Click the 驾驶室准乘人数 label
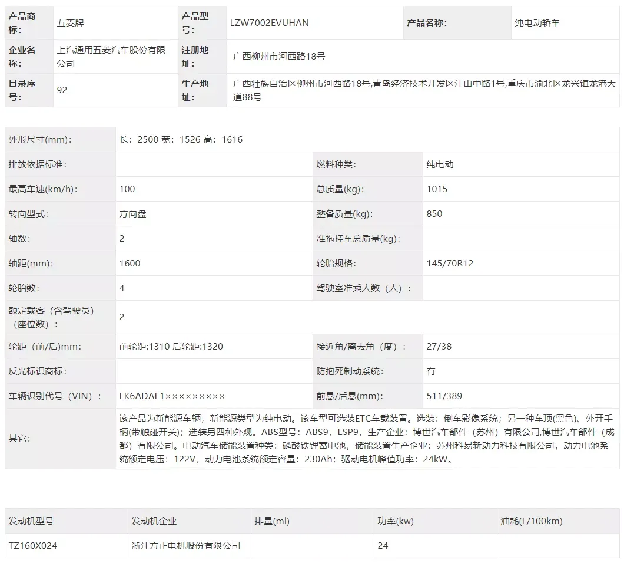 click(363, 288)
